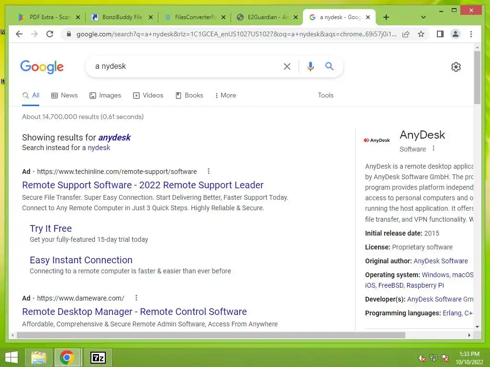
Task: Open options dots for techinline ad
Action: click(x=209, y=171)
